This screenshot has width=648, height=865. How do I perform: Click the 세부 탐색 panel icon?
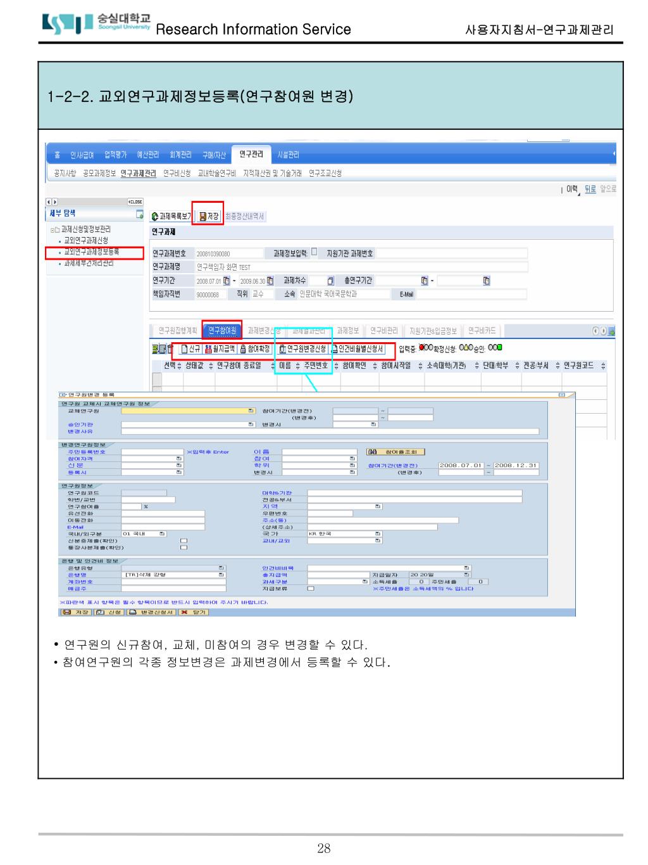[x=139, y=214]
